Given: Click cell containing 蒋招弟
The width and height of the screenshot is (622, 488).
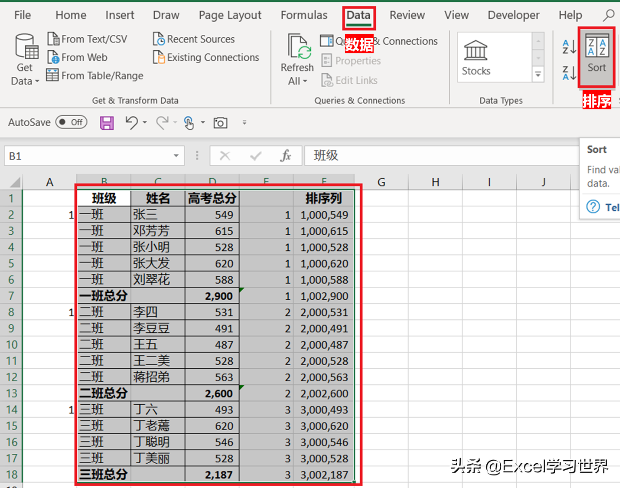Looking at the screenshot, I should [x=158, y=377].
